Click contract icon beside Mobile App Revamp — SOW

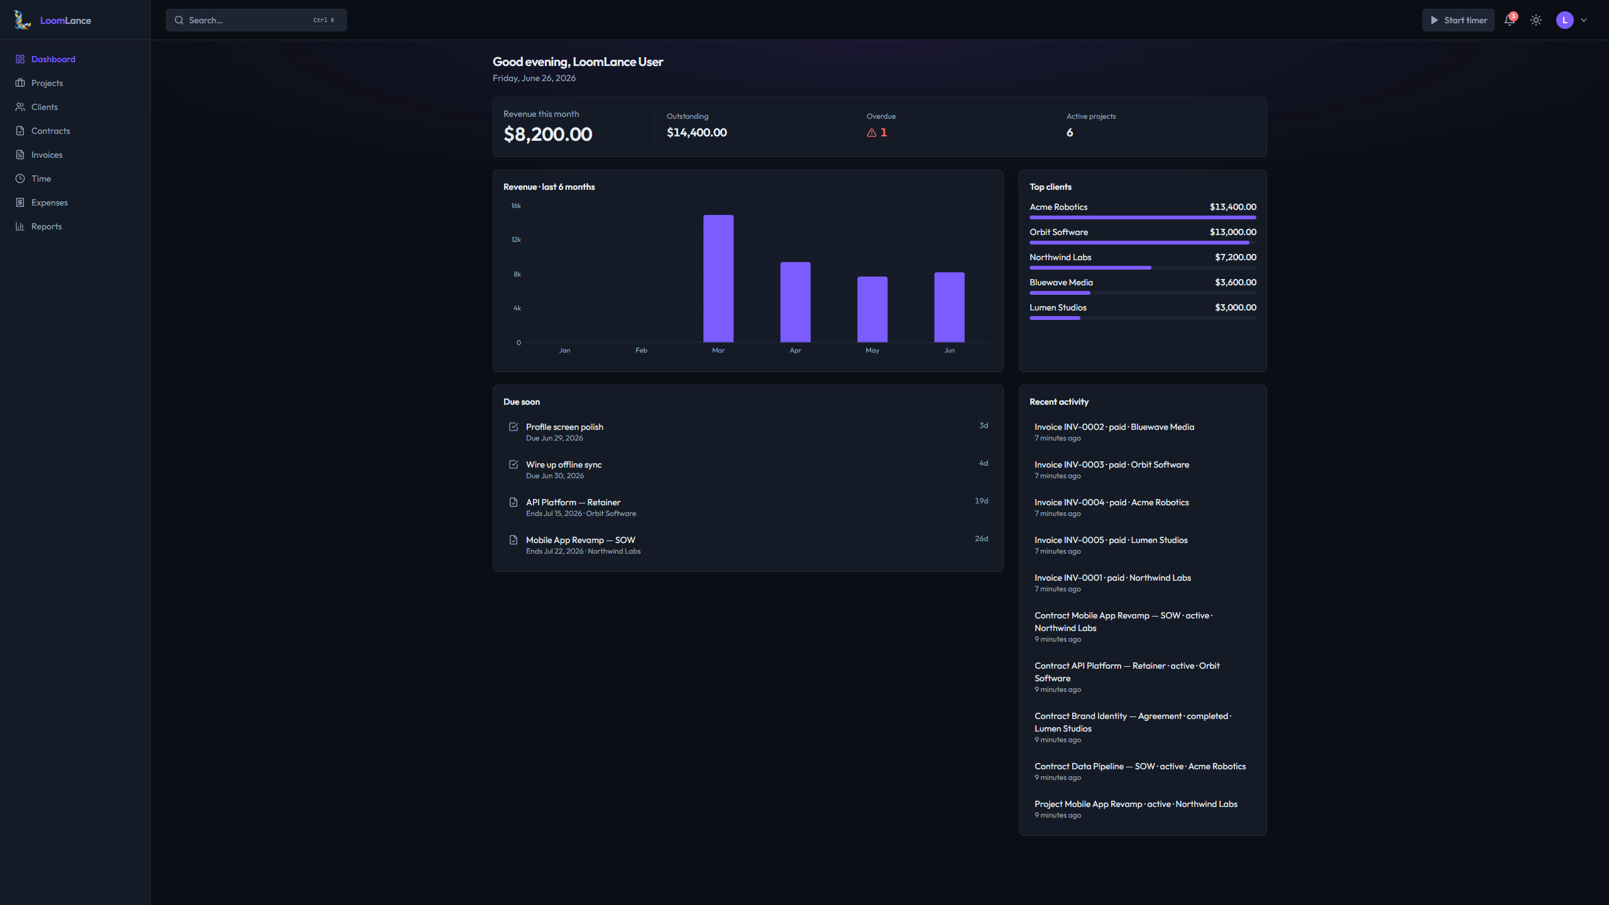point(513,540)
